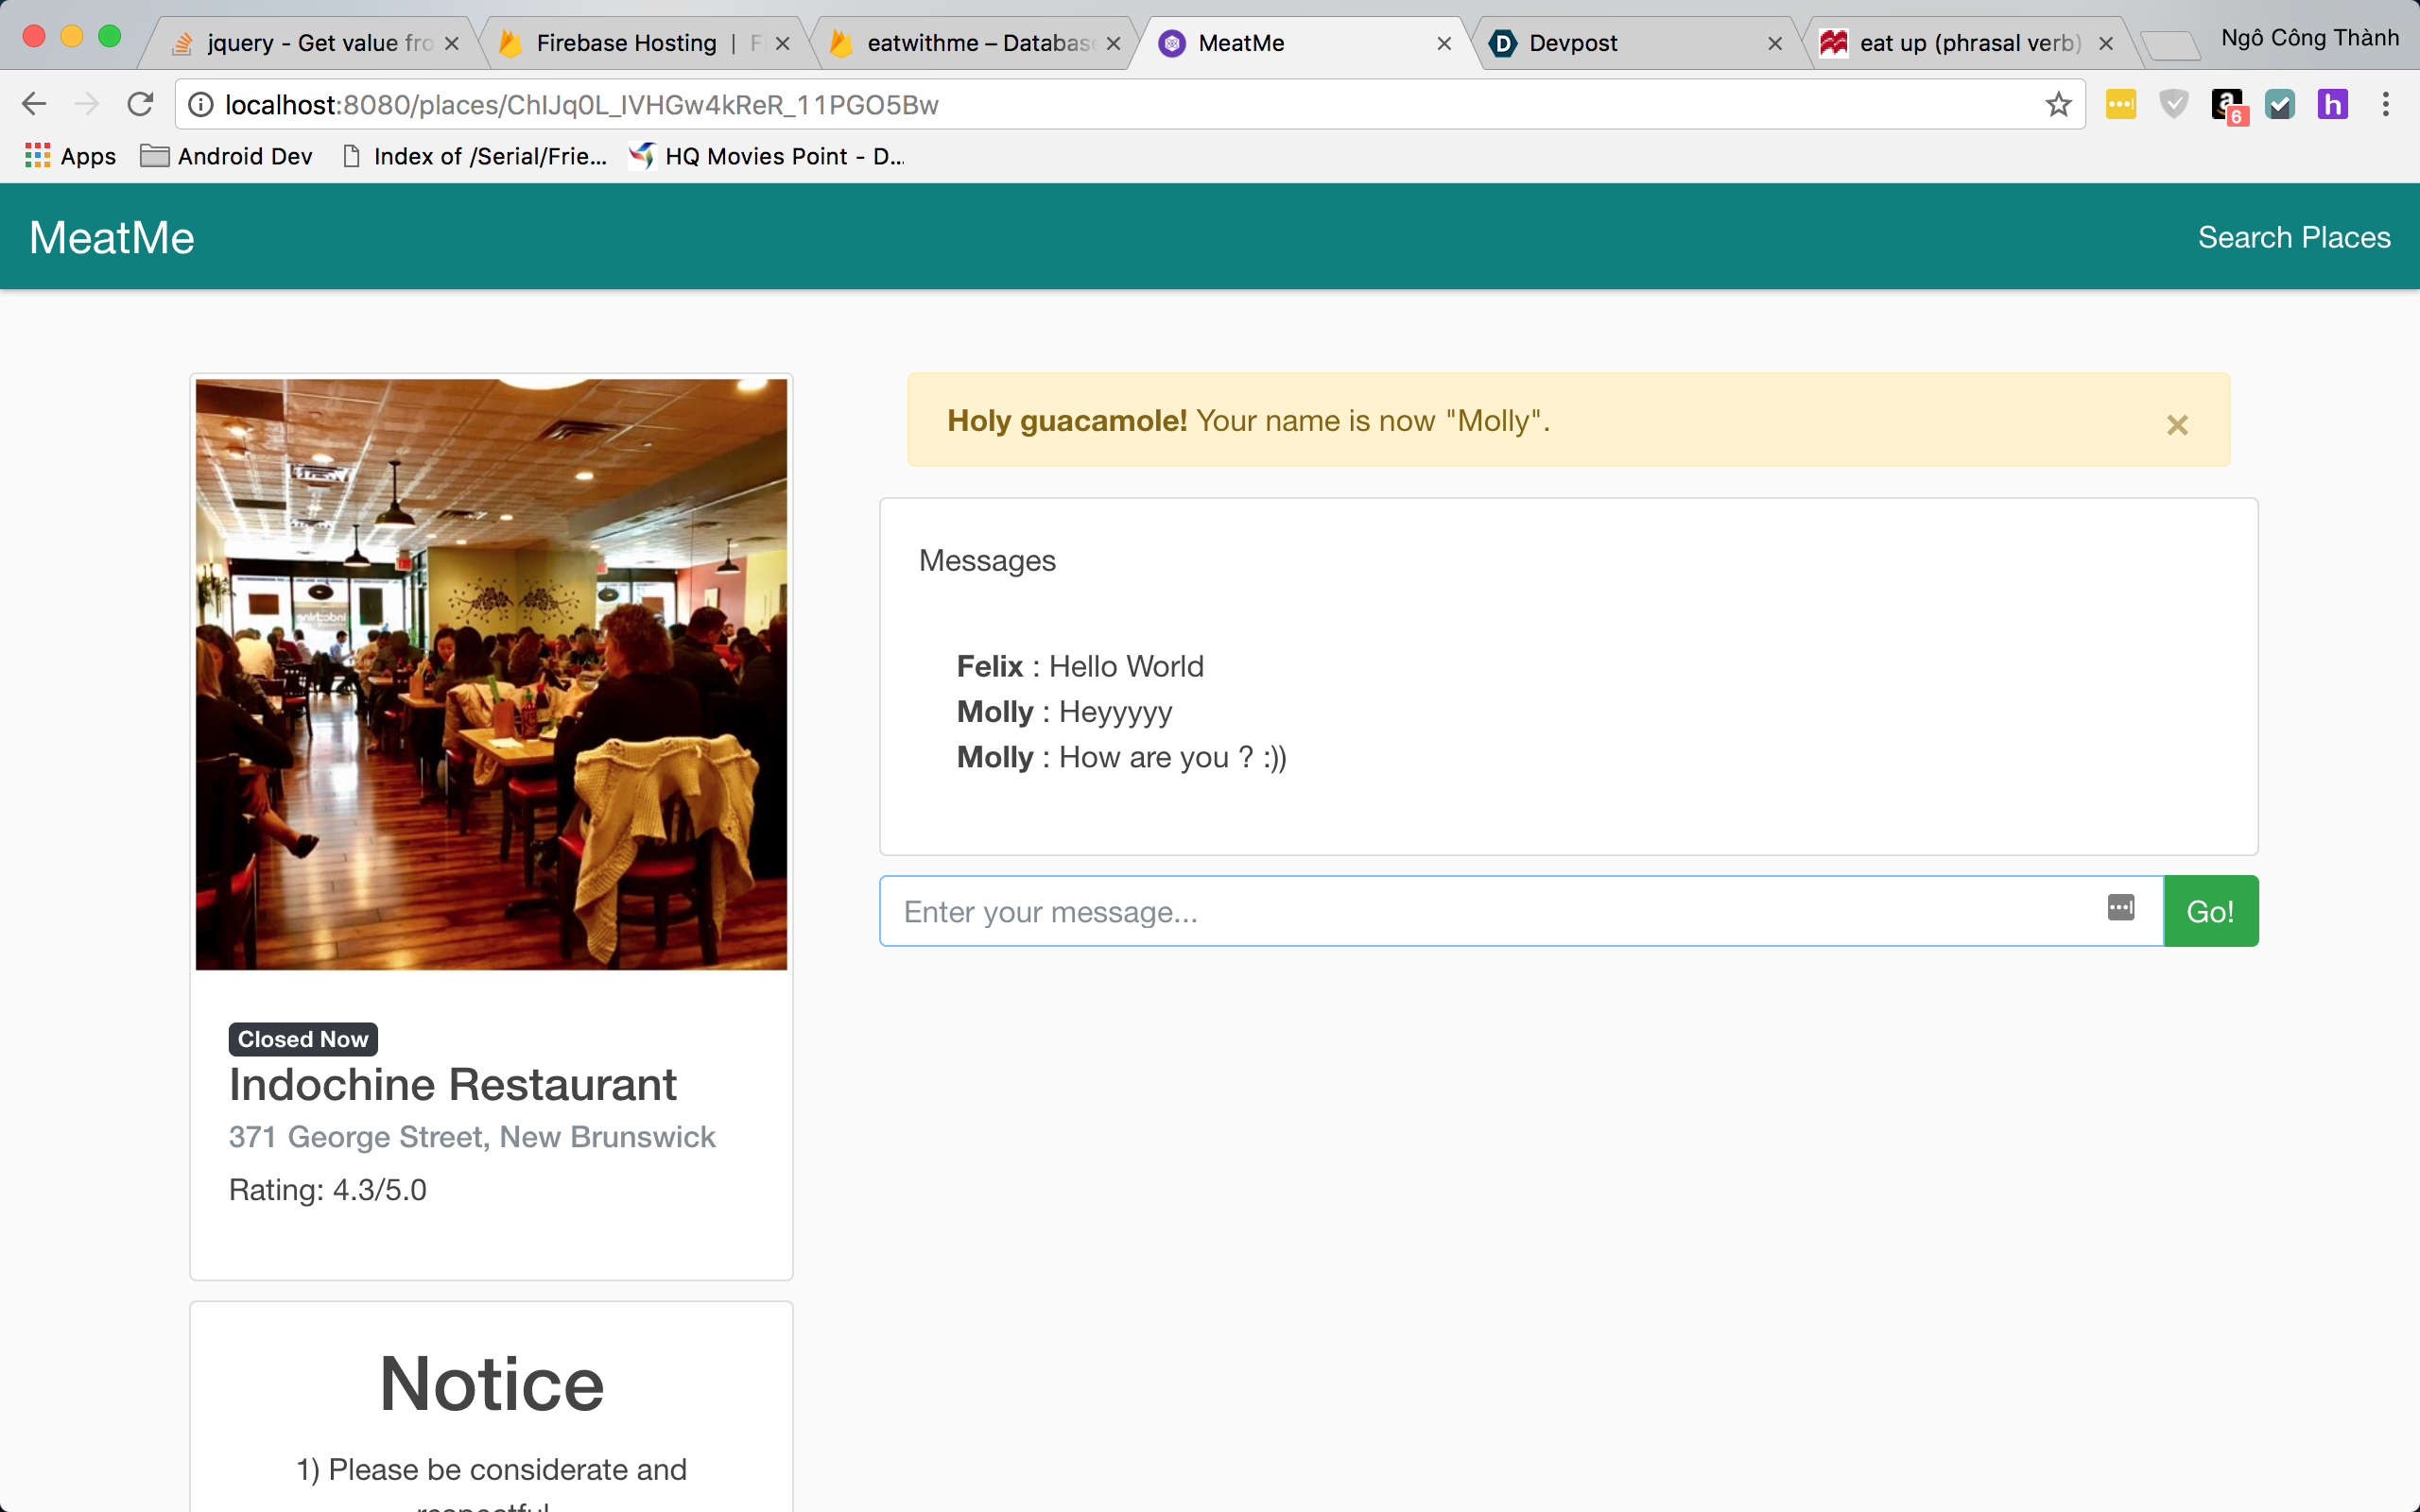Click the teal checkmark extension icon
Viewport: 2420px width, 1512px height.
(2279, 104)
